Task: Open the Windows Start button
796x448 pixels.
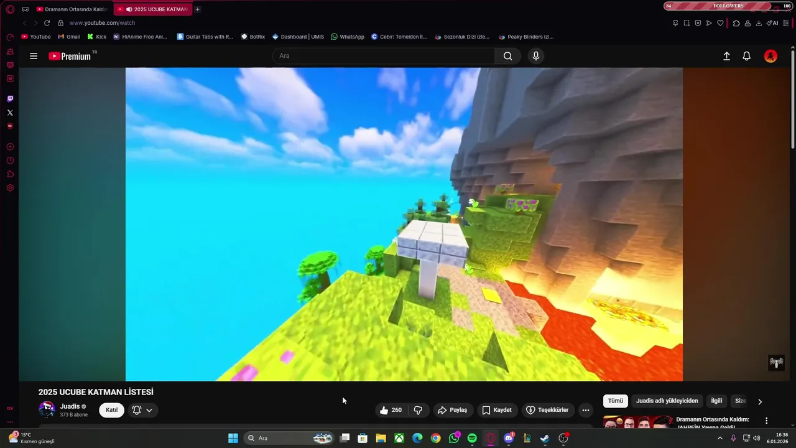Action: coord(233,438)
